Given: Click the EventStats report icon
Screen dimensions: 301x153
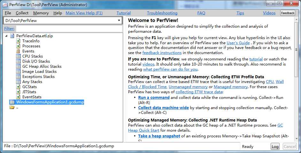Looking at the screenshot, I should click(x=18, y=97).
